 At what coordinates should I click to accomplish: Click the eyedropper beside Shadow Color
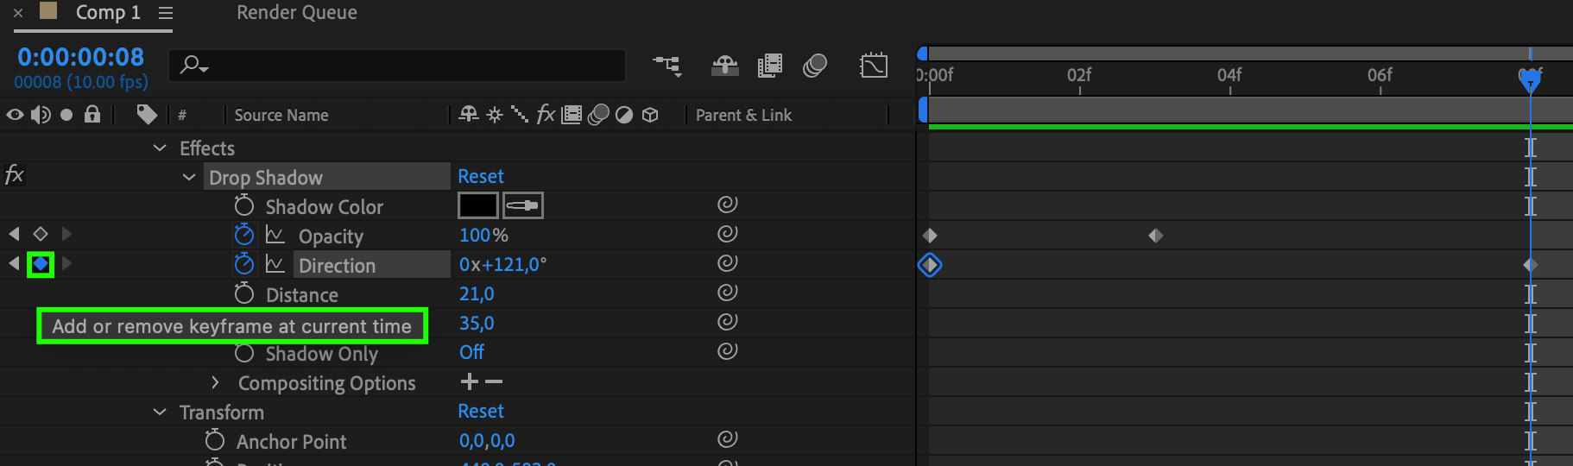[523, 205]
